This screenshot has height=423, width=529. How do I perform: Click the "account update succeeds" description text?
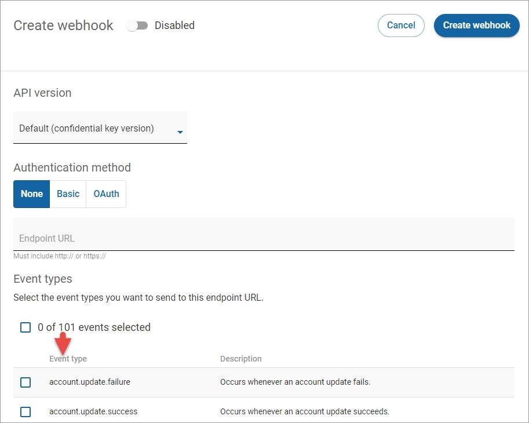click(305, 412)
